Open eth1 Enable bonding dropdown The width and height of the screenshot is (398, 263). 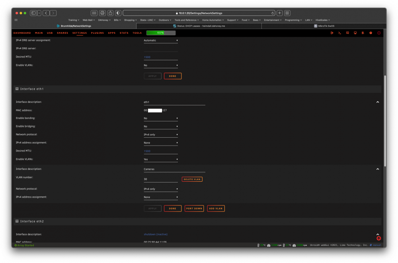coord(161,118)
